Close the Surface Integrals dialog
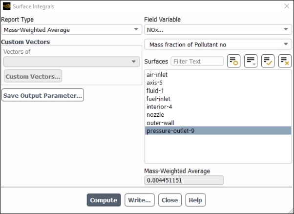Viewport: 294px width, 214px height. (287, 6)
